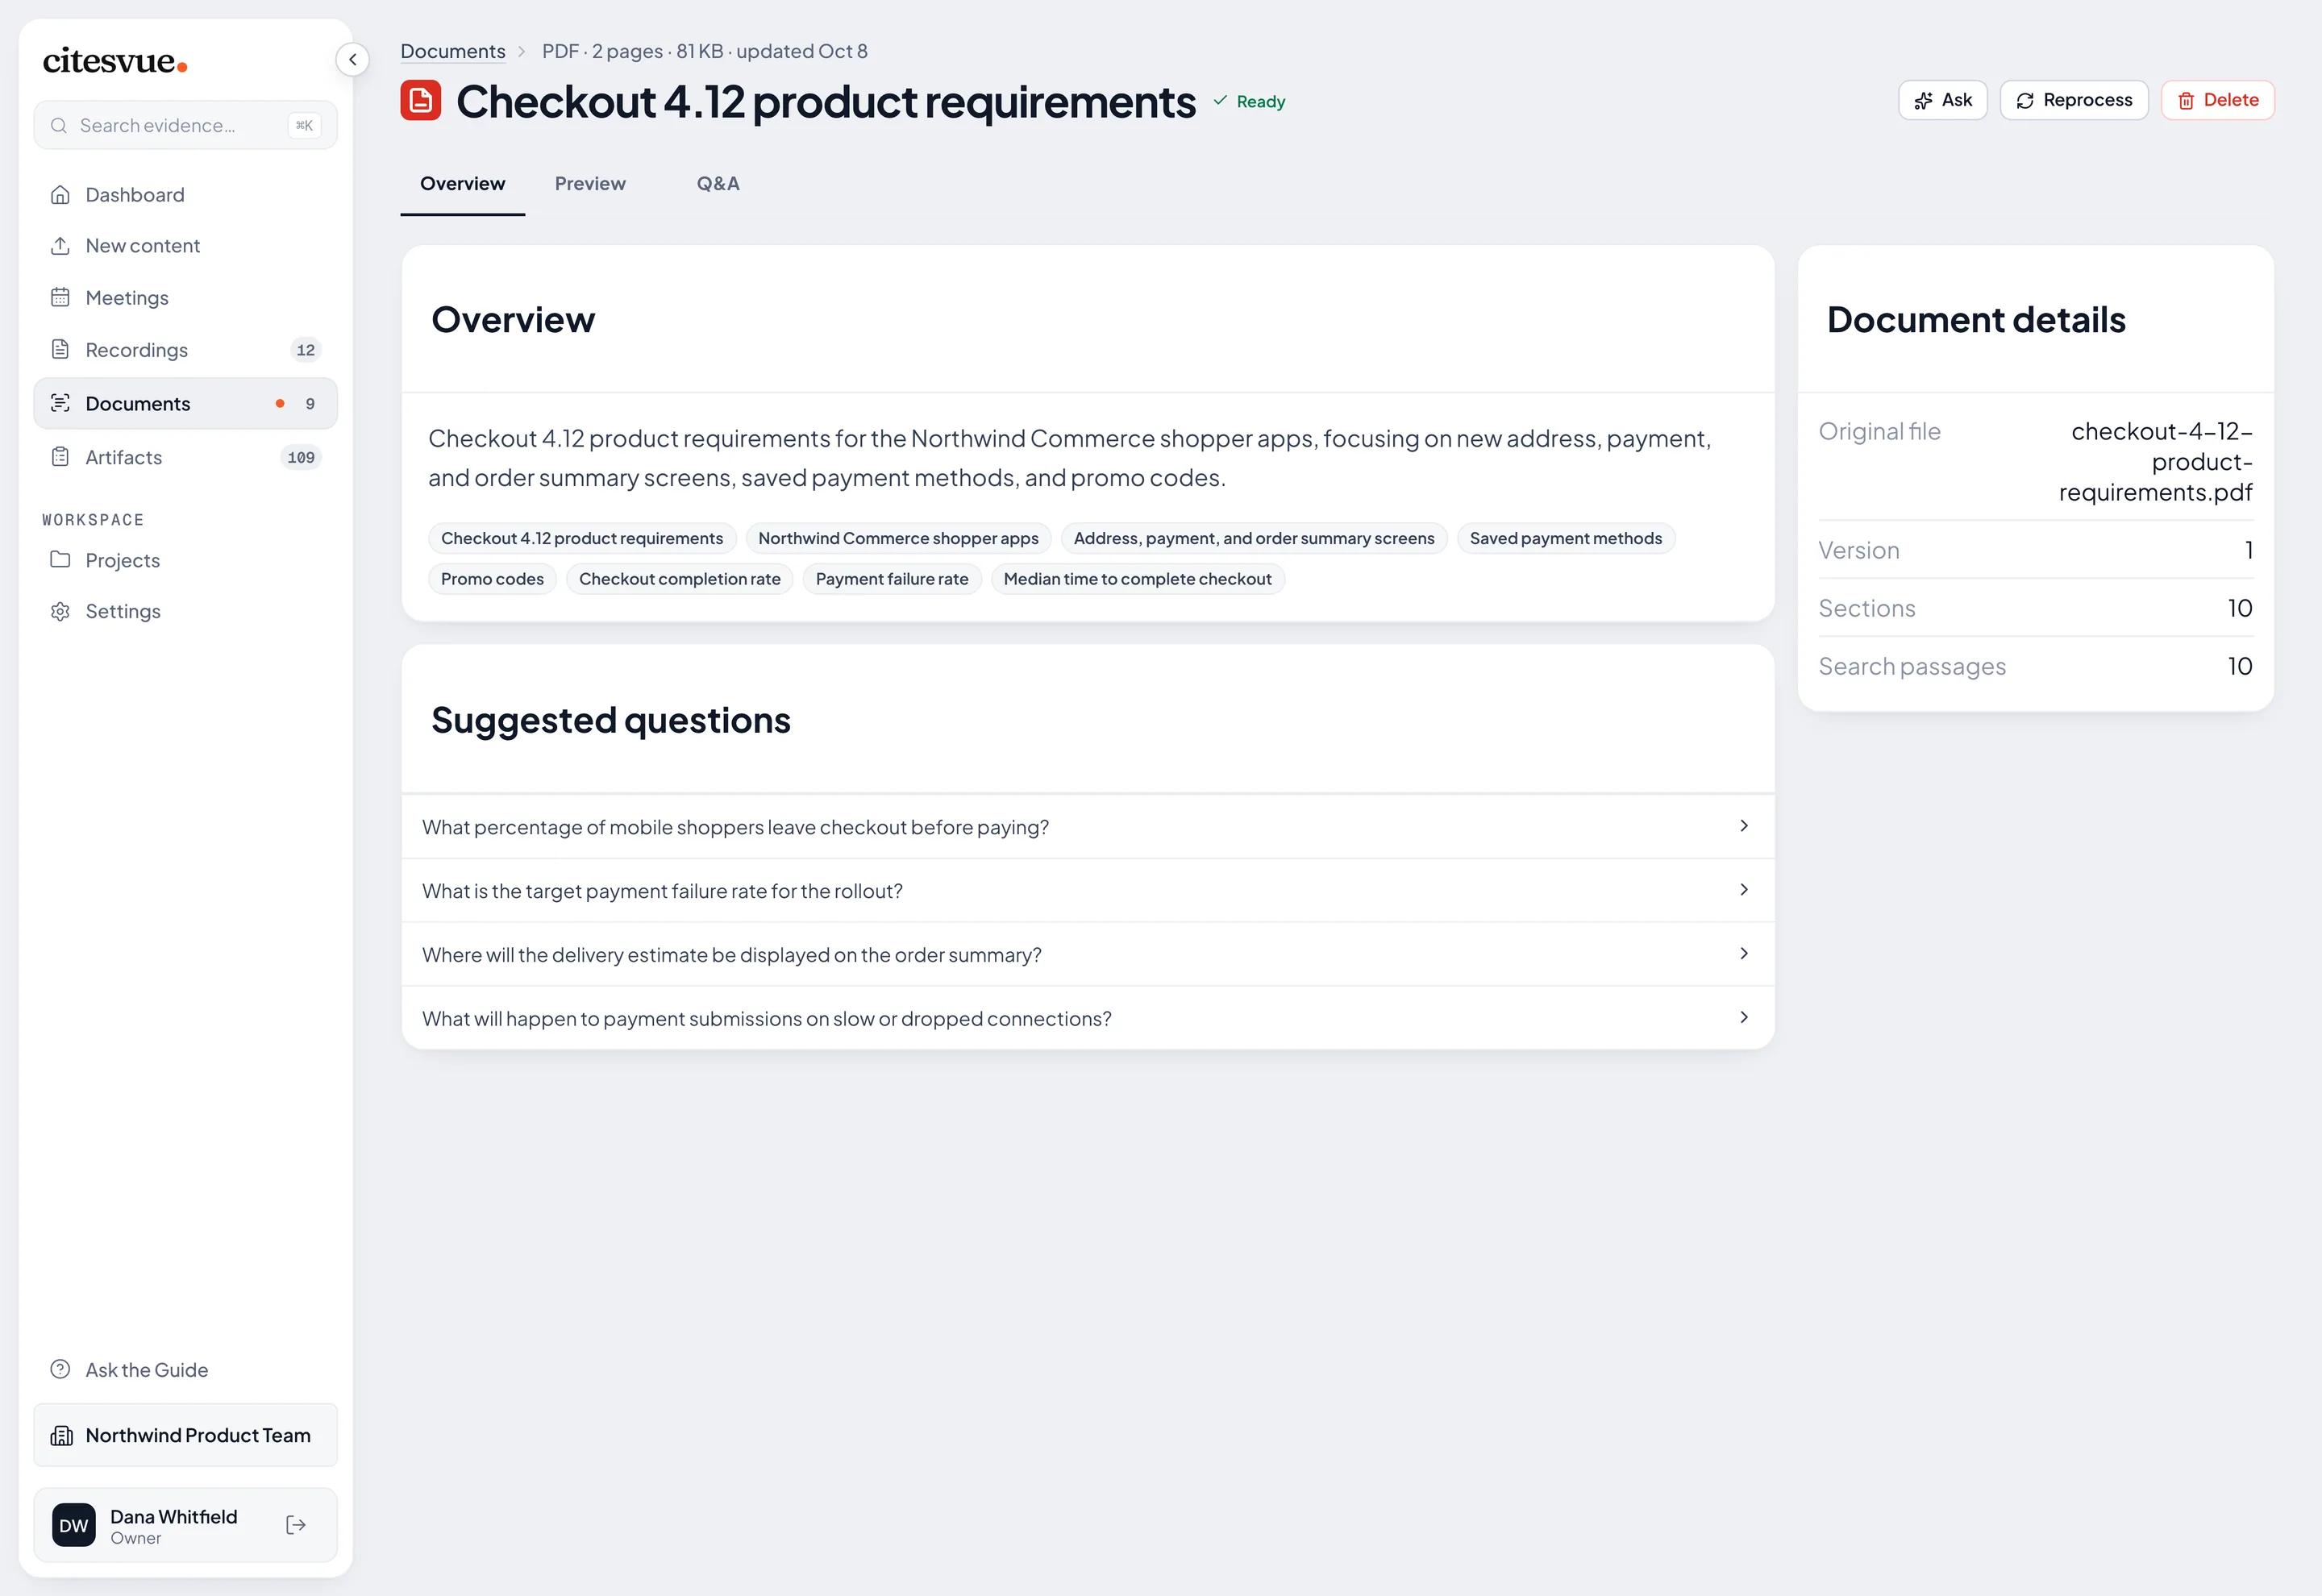Focus the Search evidence input field
The image size is (2322, 1596).
(185, 126)
